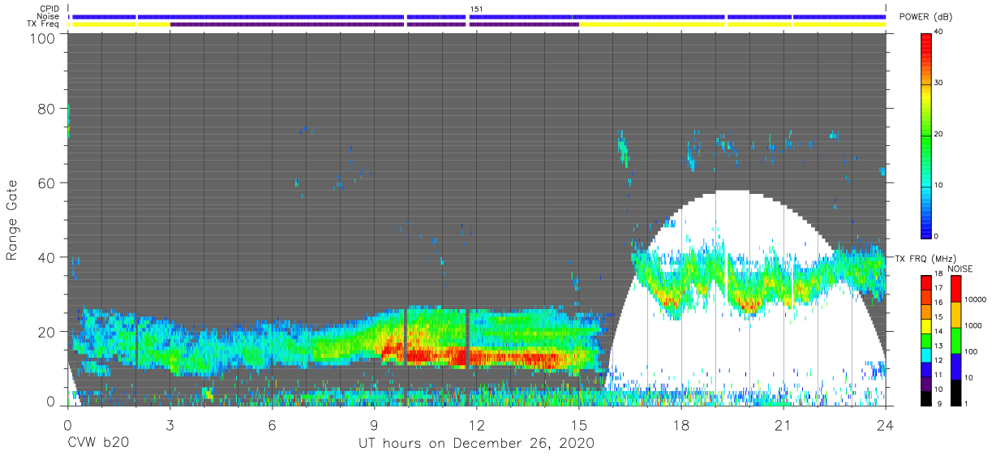996x460 pixels.
Task: Click the 12 tick label on the time axis
Action: (x=477, y=426)
